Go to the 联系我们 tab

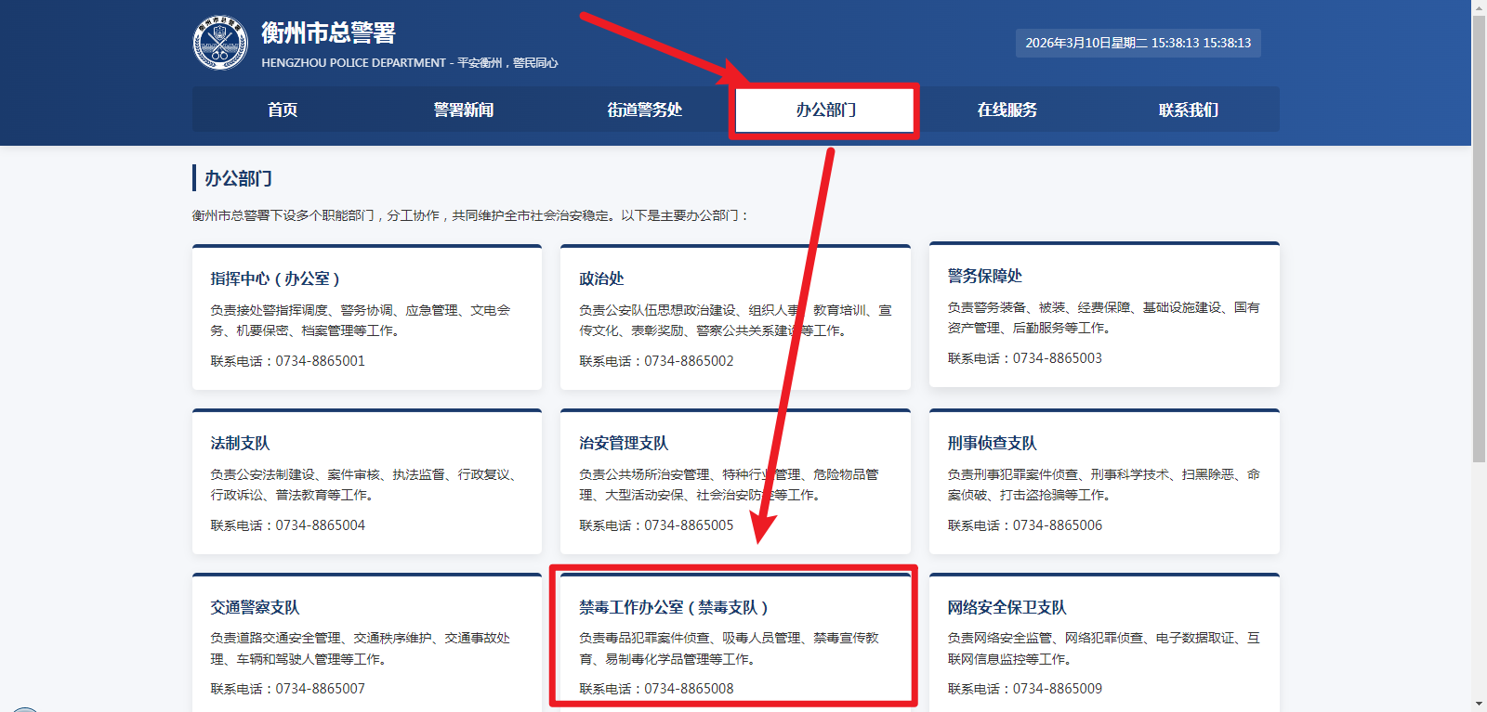1189,110
